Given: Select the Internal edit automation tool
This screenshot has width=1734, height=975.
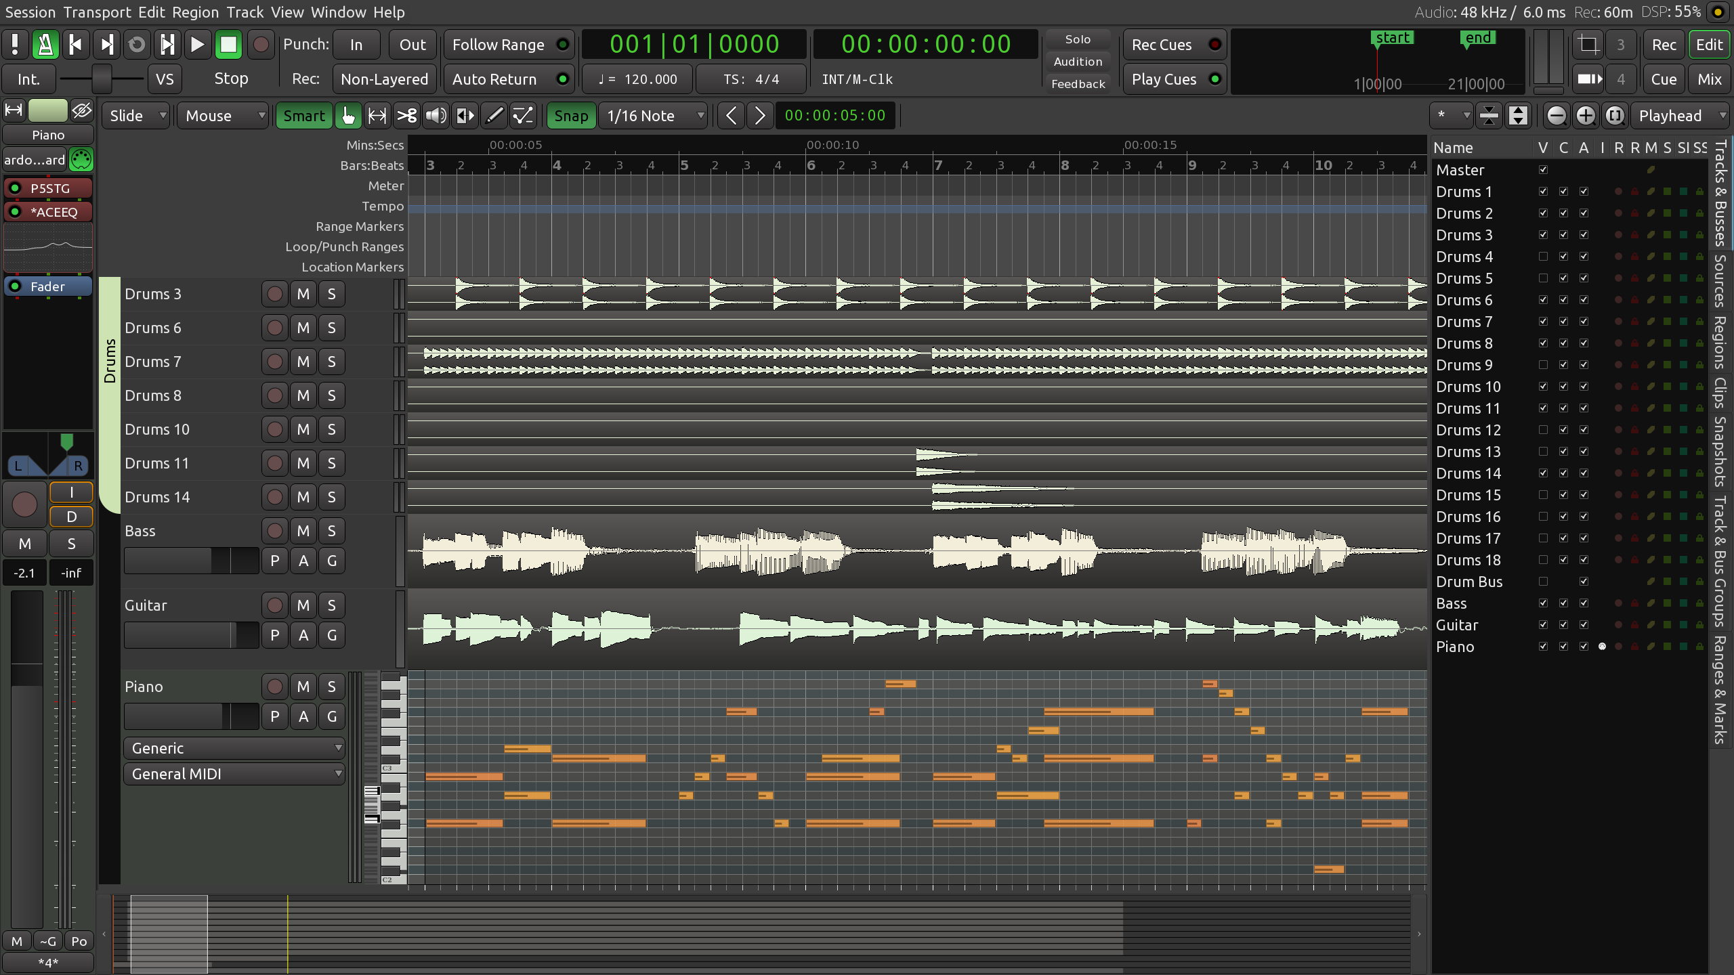Looking at the screenshot, I should (x=524, y=116).
